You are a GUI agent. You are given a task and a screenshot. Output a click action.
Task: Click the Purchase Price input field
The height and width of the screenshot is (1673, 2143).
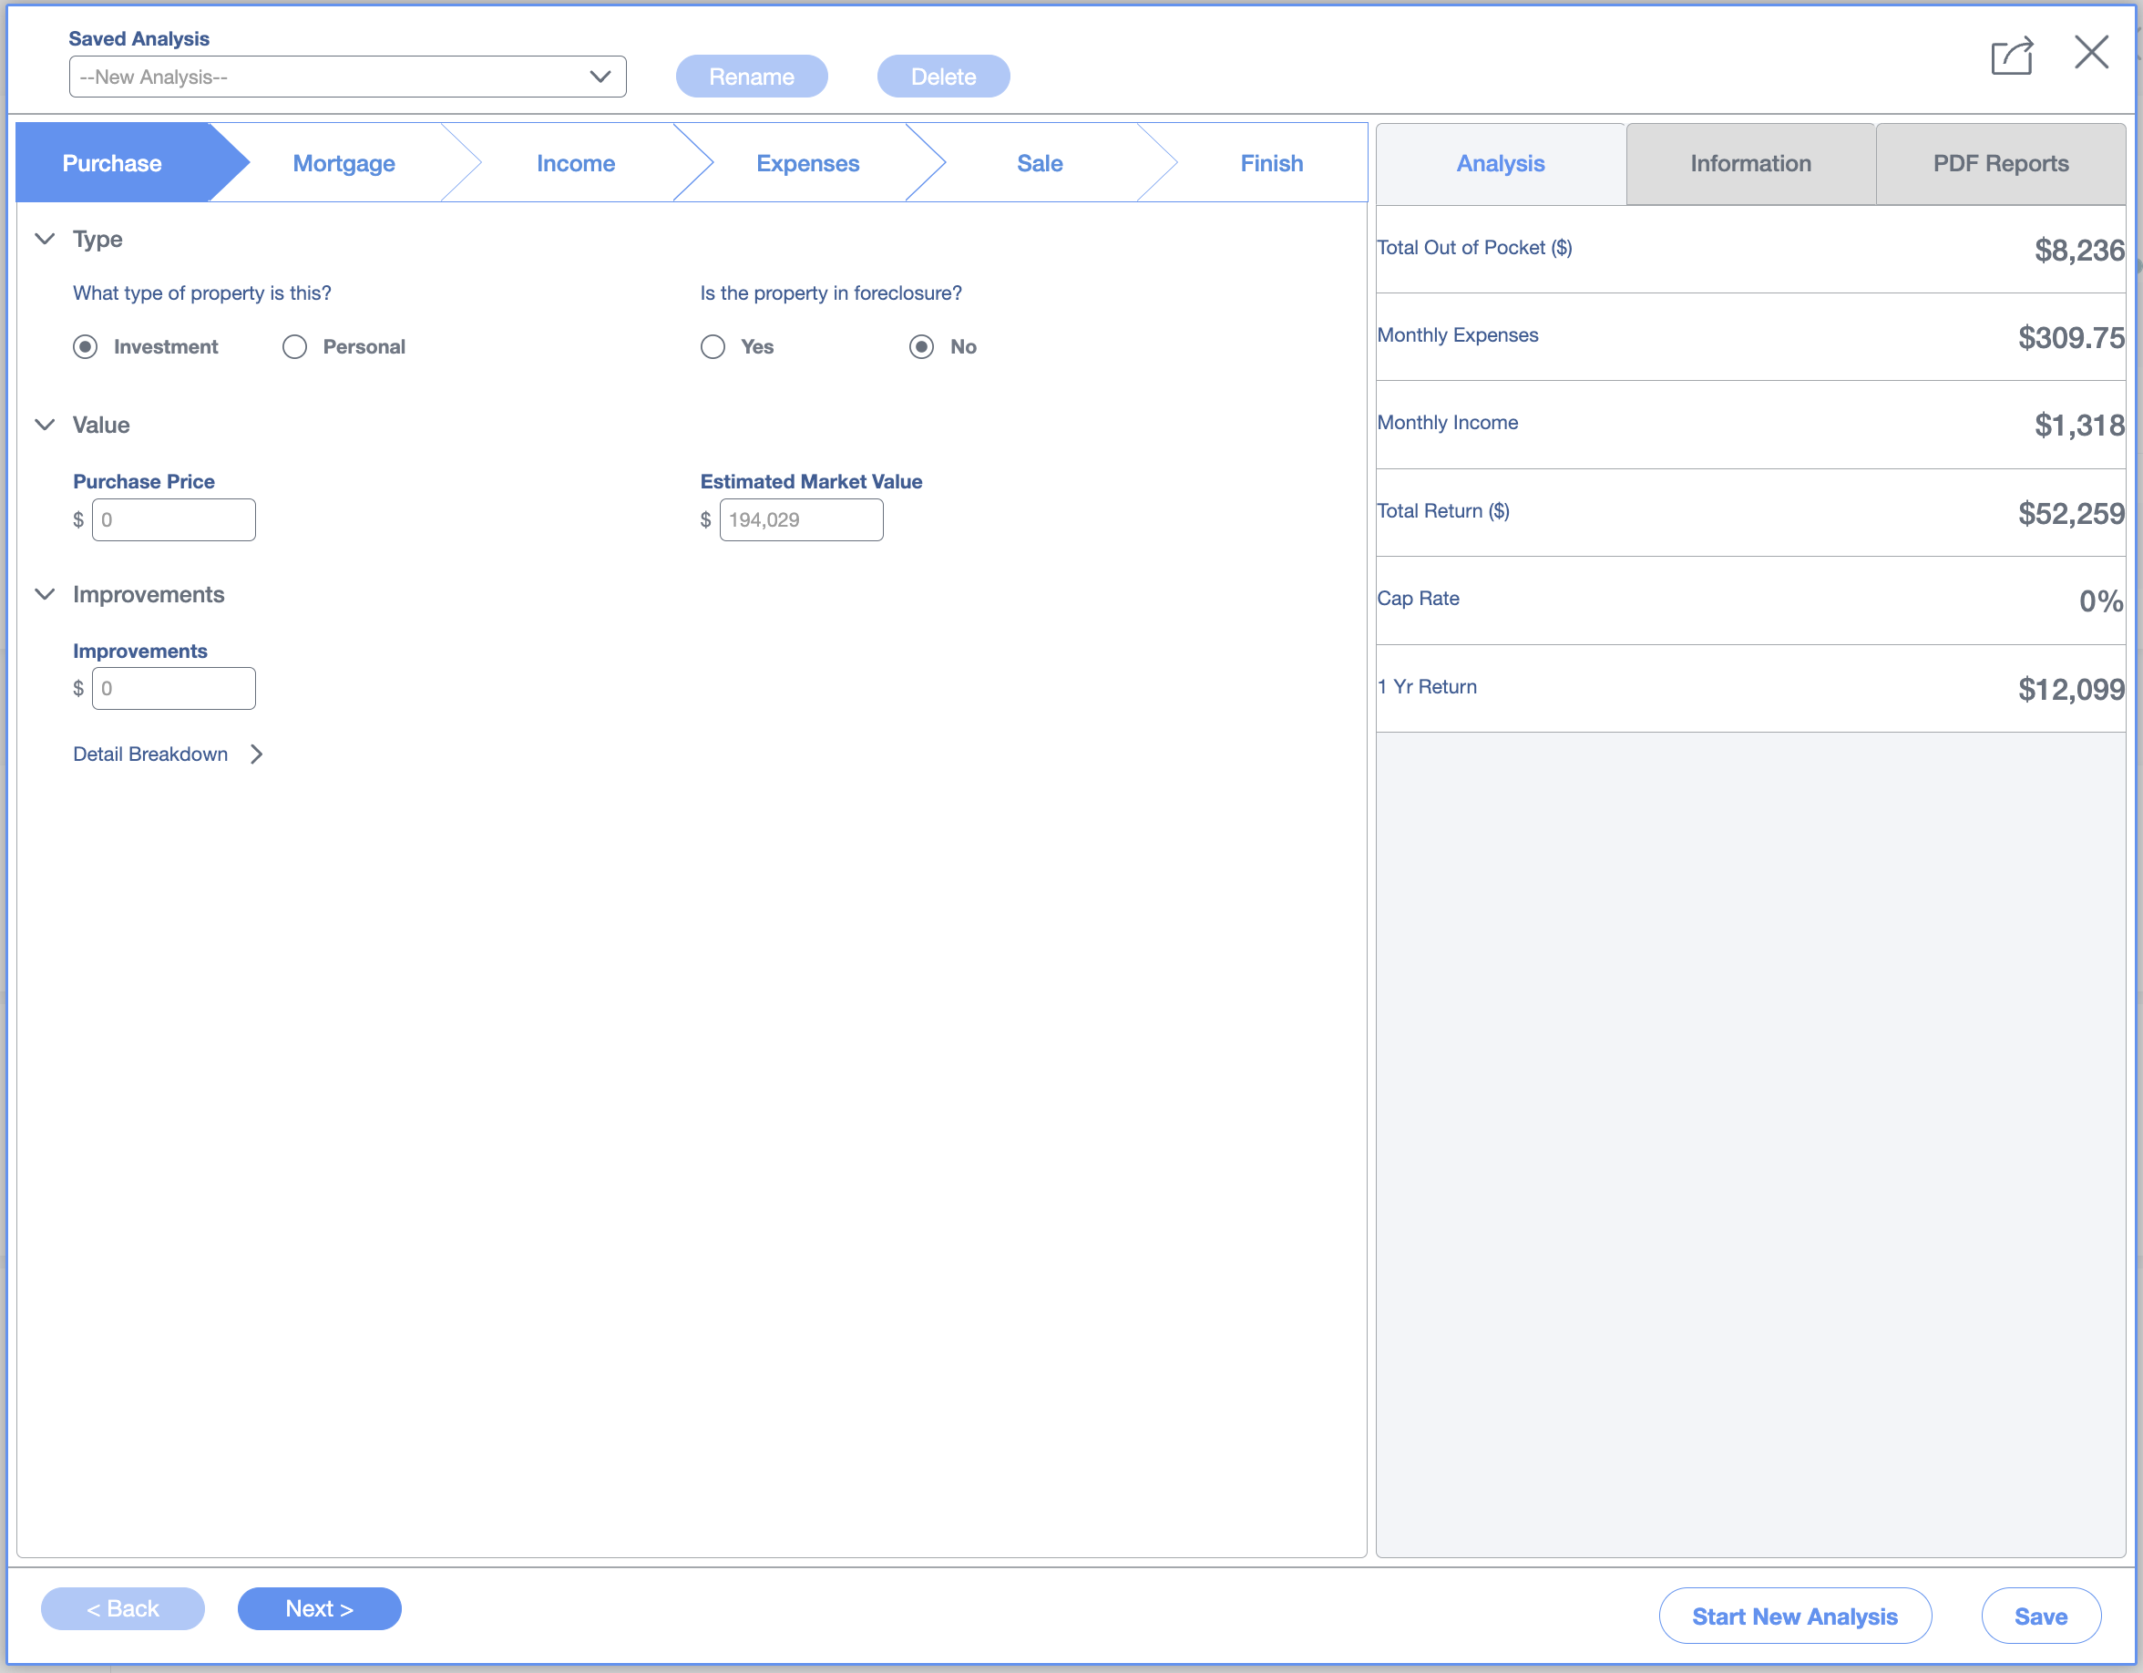174,519
